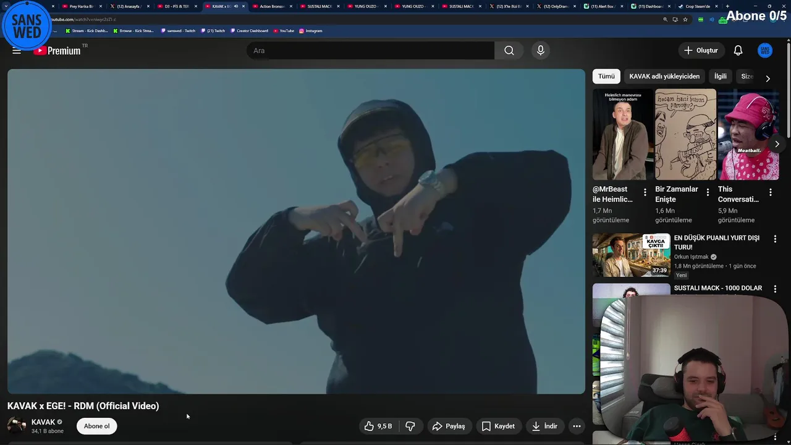Screen dimensions: 791x445
Task: Open '(21) Twitch' bookmark
Action: pos(213,30)
